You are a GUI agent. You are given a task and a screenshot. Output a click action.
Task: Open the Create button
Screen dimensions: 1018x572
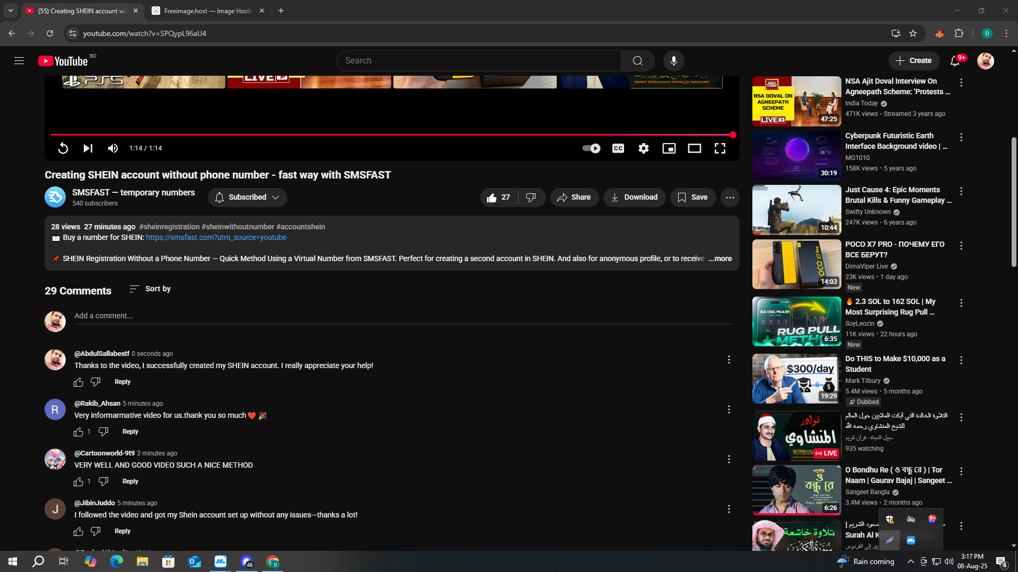pyautogui.click(x=914, y=61)
